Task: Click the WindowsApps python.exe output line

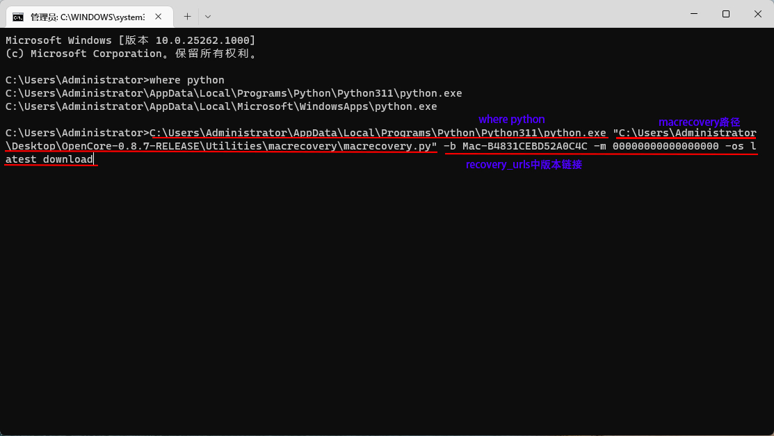Action: [221, 106]
